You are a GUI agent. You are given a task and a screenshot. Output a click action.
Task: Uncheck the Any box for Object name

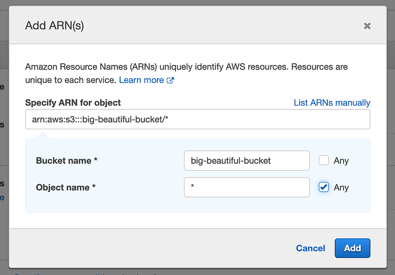click(x=324, y=187)
